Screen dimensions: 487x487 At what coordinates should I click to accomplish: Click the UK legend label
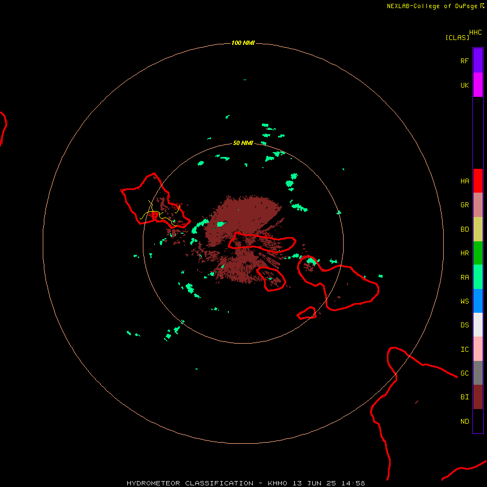pos(464,85)
